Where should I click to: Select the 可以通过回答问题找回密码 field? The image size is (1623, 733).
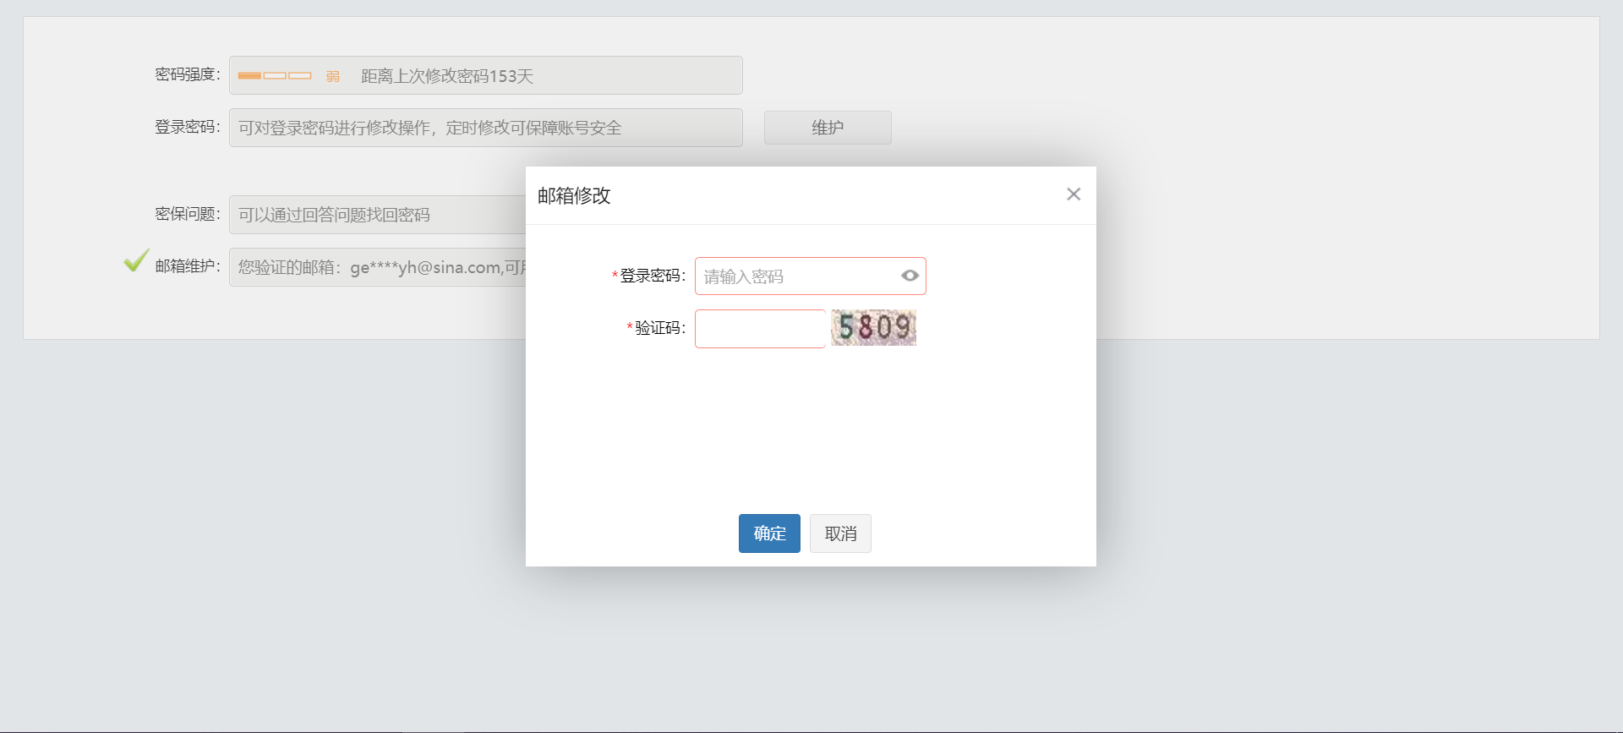coord(377,215)
